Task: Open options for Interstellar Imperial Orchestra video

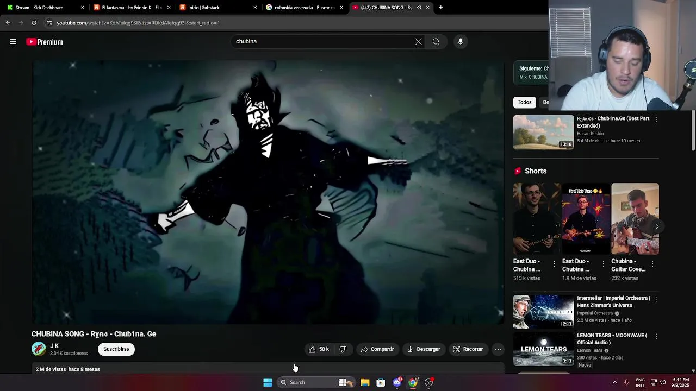Action: (656, 299)
